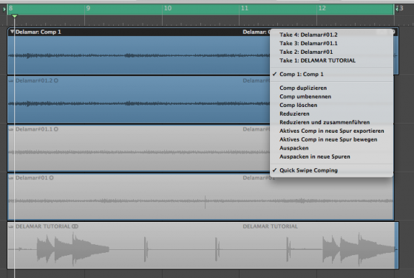
Task: Choose Aktives Comp in neue Spur exportieren
Action: coord(332,131)
